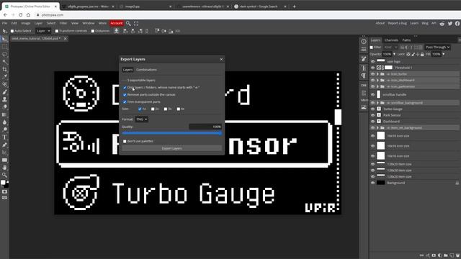Screen dimensions: 461x259
Task: Select the Hand tool
Action: [x=4, y=168]
